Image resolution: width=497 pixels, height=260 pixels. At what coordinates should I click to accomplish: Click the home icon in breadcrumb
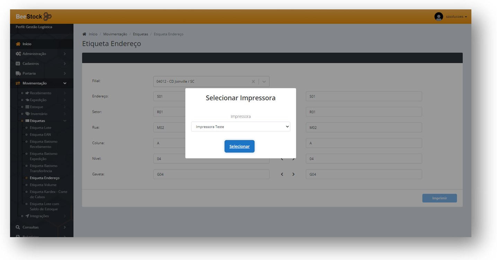(x=84, y=34)
